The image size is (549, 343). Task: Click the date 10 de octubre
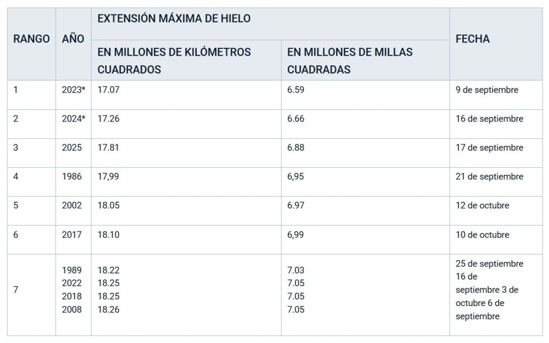(x=483, y=234)
